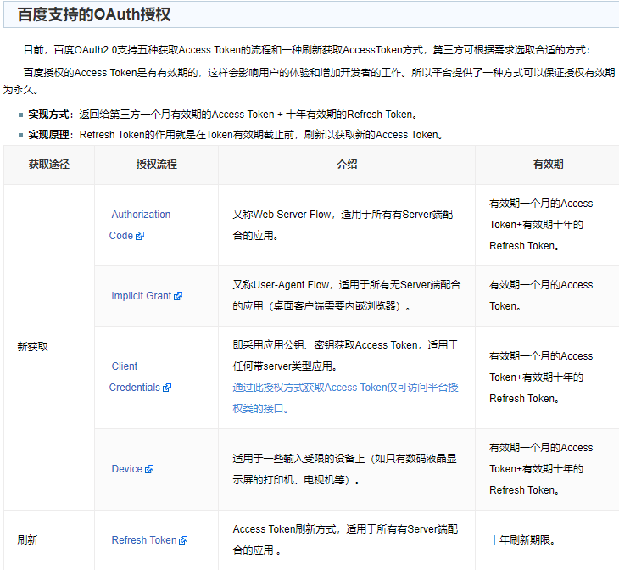Click external-link icon beside Authorization Code
619x570 pixels.
(140, 237)
